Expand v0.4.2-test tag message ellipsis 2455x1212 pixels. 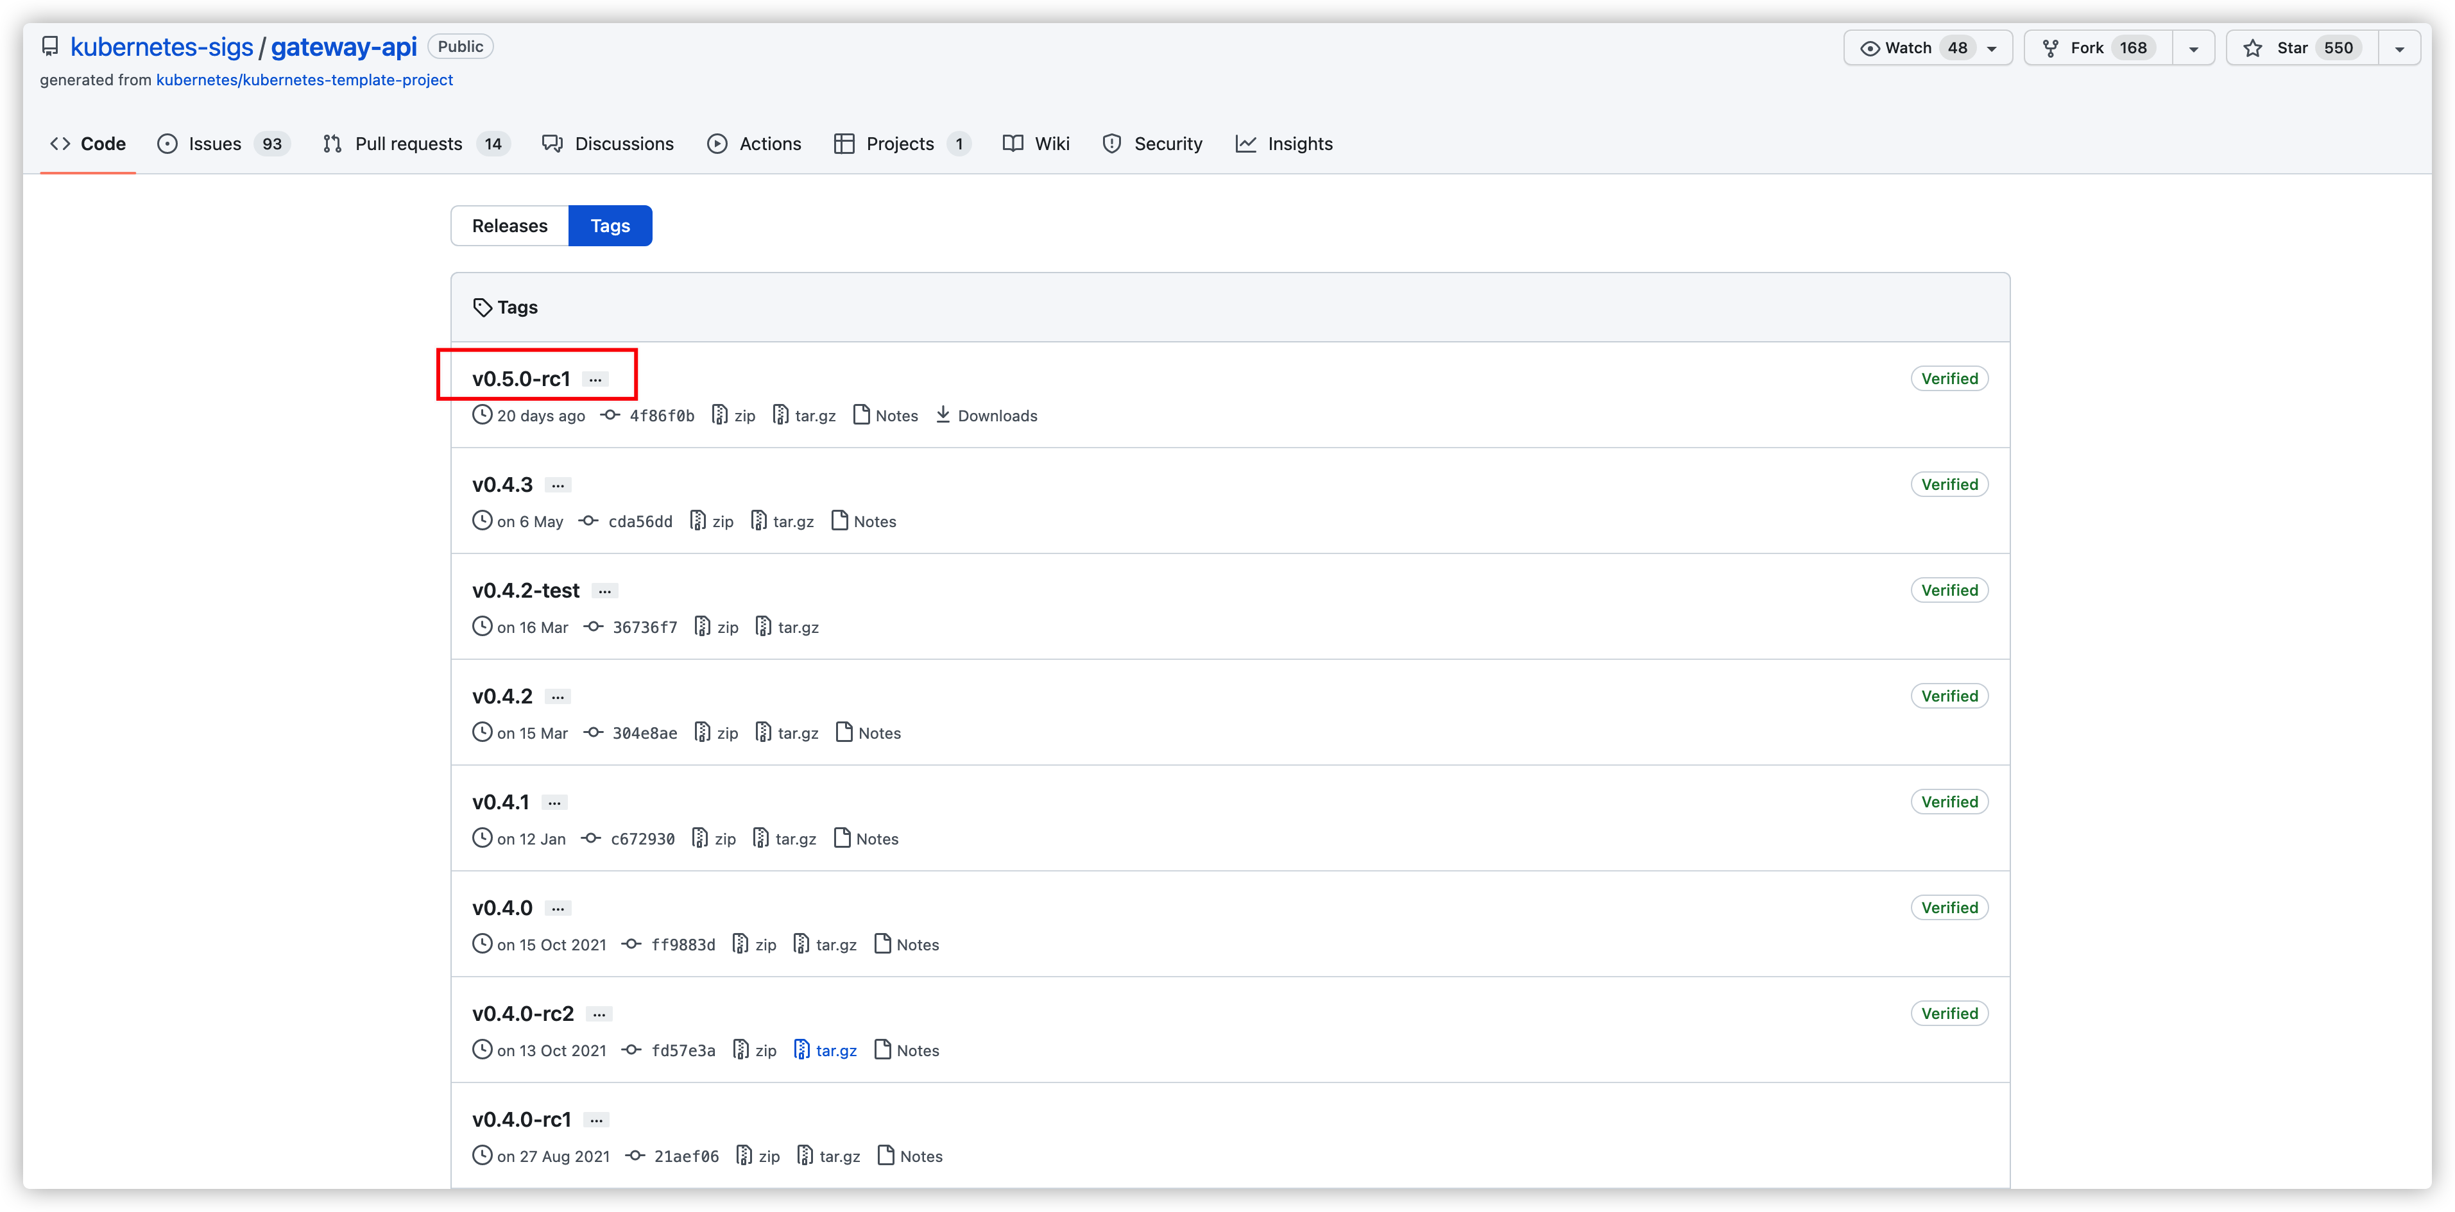pyautogui.click(x=605, y=591)
